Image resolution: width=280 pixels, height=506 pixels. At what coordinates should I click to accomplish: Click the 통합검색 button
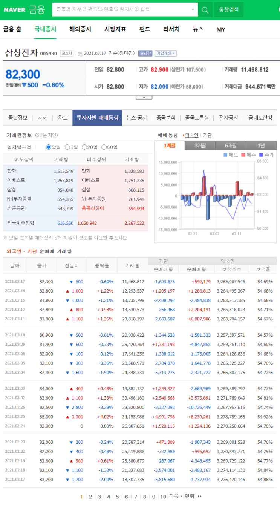pos(229,9)
